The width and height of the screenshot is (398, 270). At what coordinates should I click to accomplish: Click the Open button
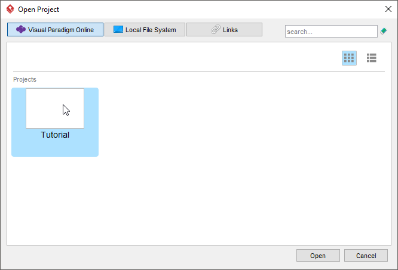[318, 256]
